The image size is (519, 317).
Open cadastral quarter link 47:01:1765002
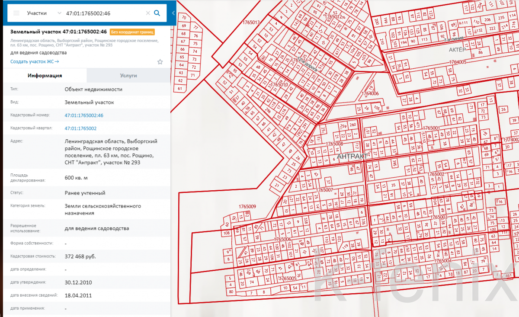point(80,128)
